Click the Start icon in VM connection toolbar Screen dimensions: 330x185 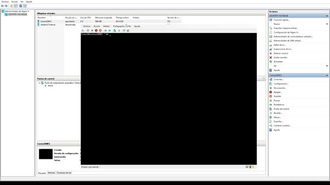[x=88, y=31]
